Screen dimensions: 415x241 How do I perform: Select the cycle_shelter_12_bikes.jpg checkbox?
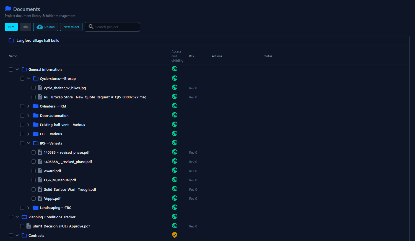click(34, 88)
